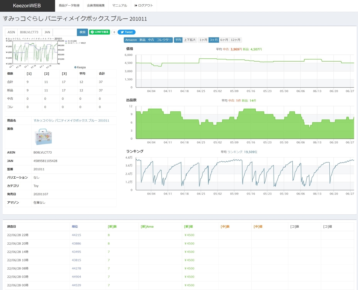
Task: Toggle the コレクター series filter
Action: coord(164,40)
